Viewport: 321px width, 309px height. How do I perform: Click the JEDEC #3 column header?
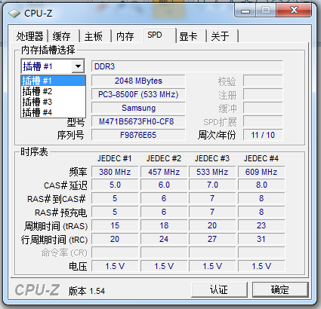coord(212,158)
